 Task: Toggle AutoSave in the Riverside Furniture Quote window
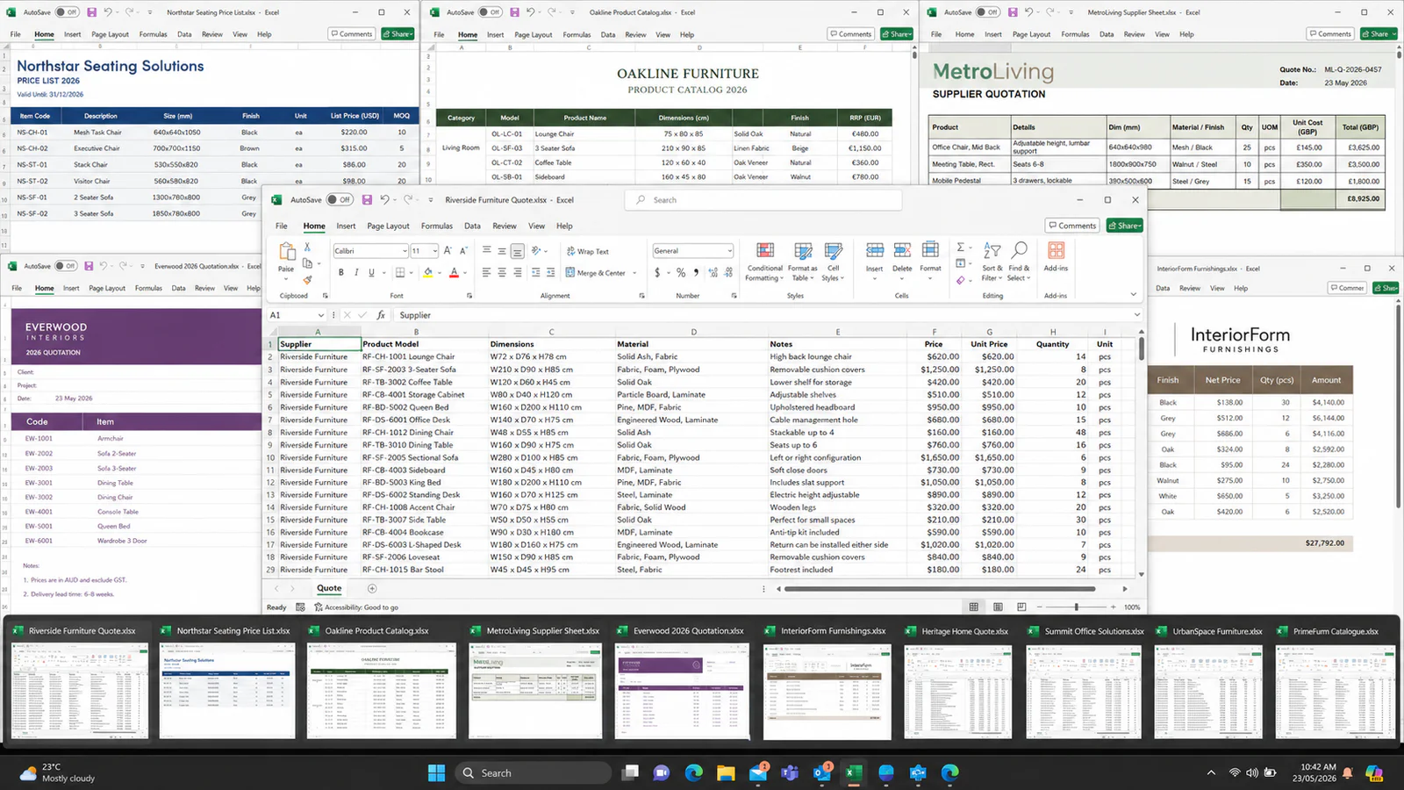pyautogui.click(x=340, y=200)
